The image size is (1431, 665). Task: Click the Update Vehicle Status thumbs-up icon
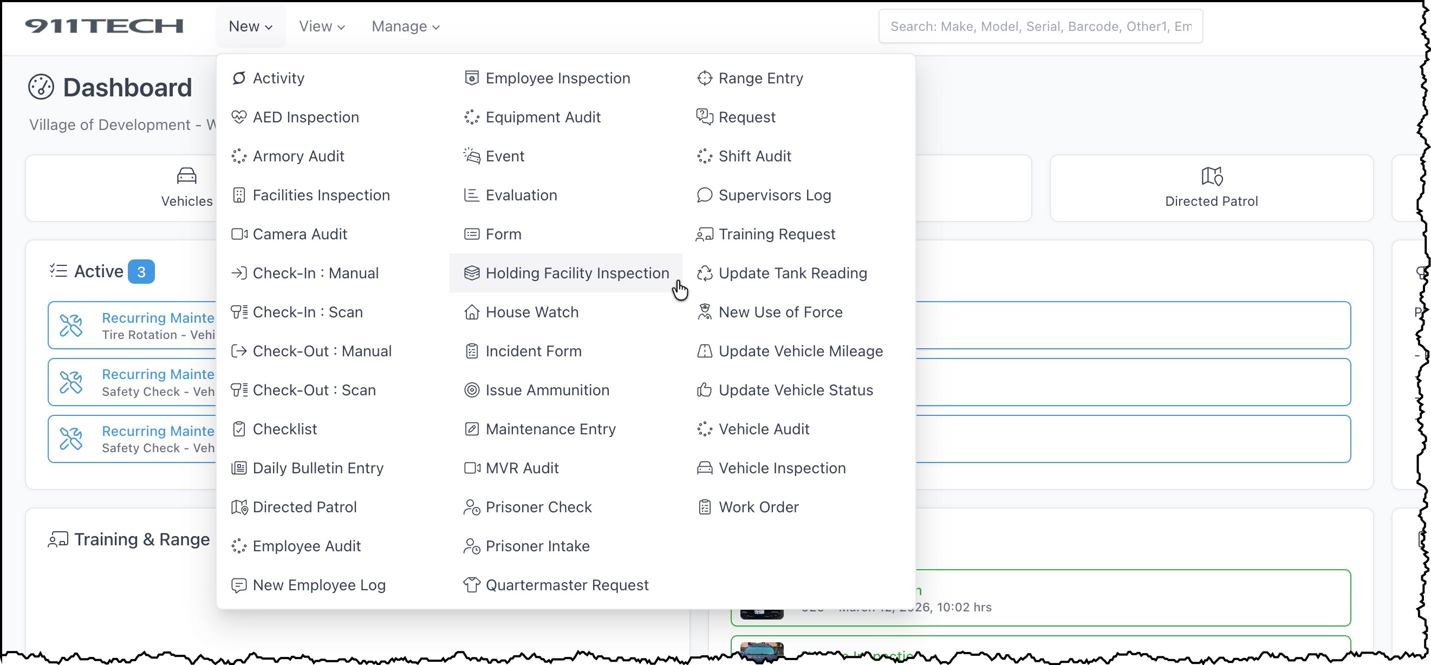pos(704,390)
